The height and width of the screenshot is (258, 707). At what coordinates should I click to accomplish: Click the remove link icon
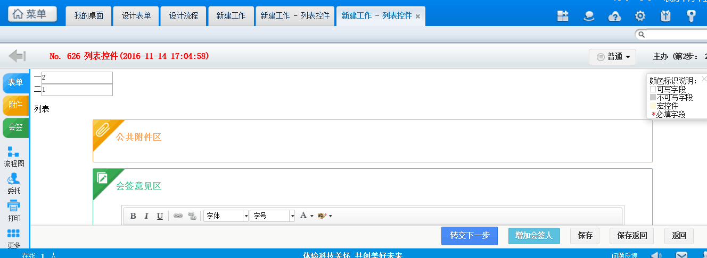pyautogui.click(x=192, y=216)
